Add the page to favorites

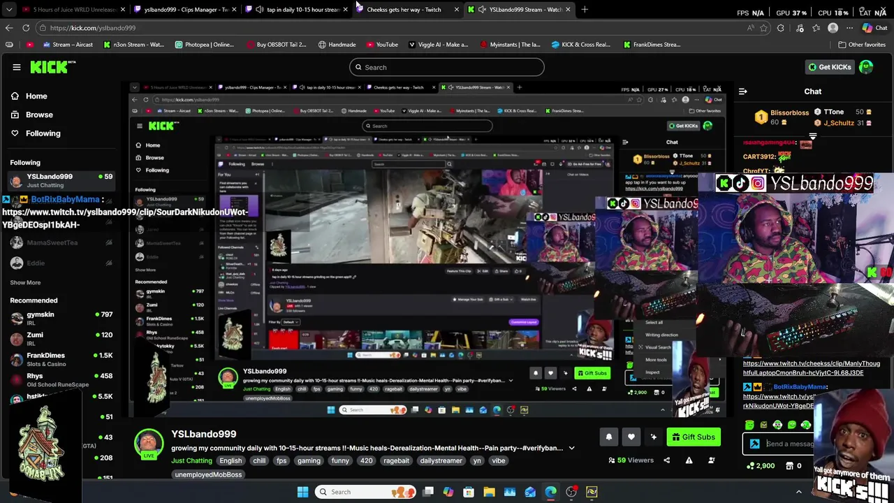[763, 28]
